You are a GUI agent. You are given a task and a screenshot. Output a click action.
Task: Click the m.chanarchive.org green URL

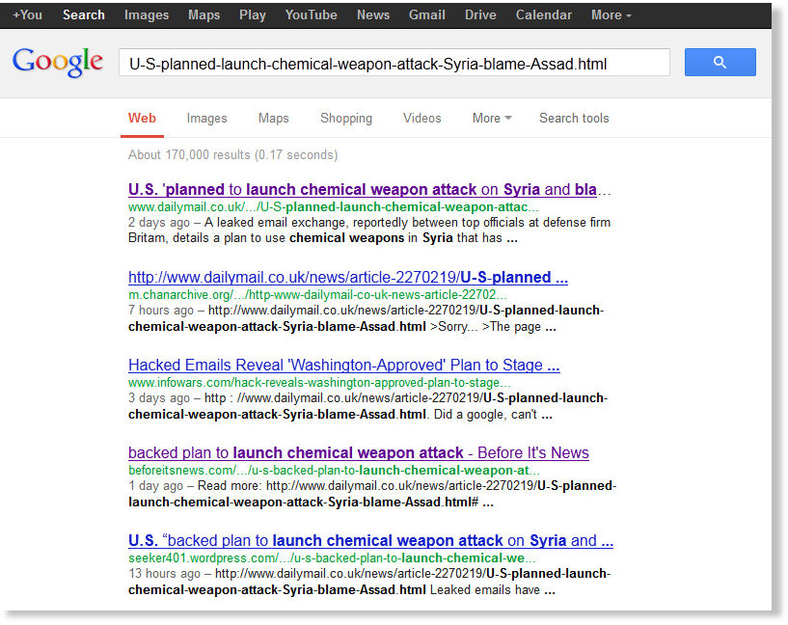[317, 295]
